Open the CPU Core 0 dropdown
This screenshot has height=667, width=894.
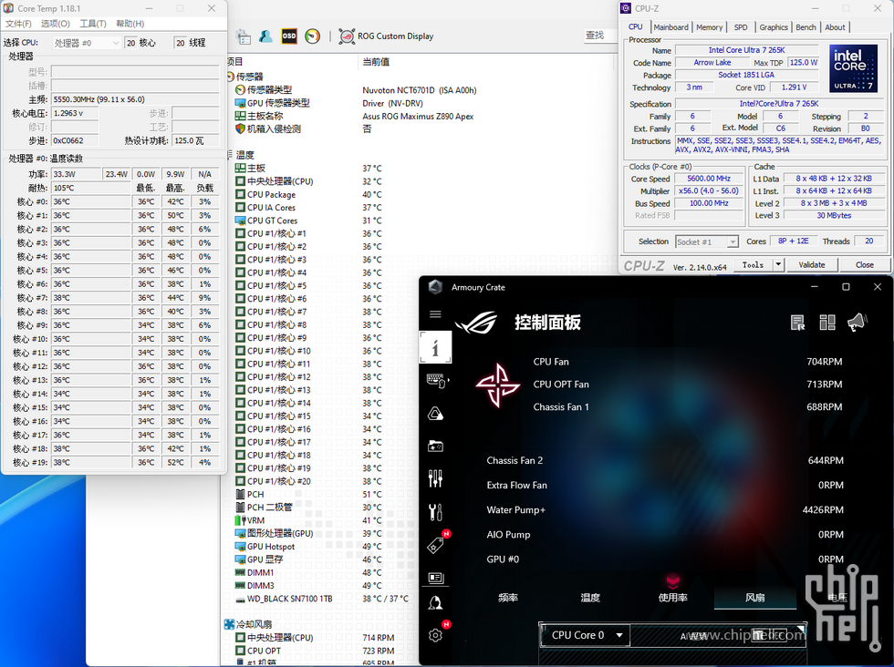point(585,635)
